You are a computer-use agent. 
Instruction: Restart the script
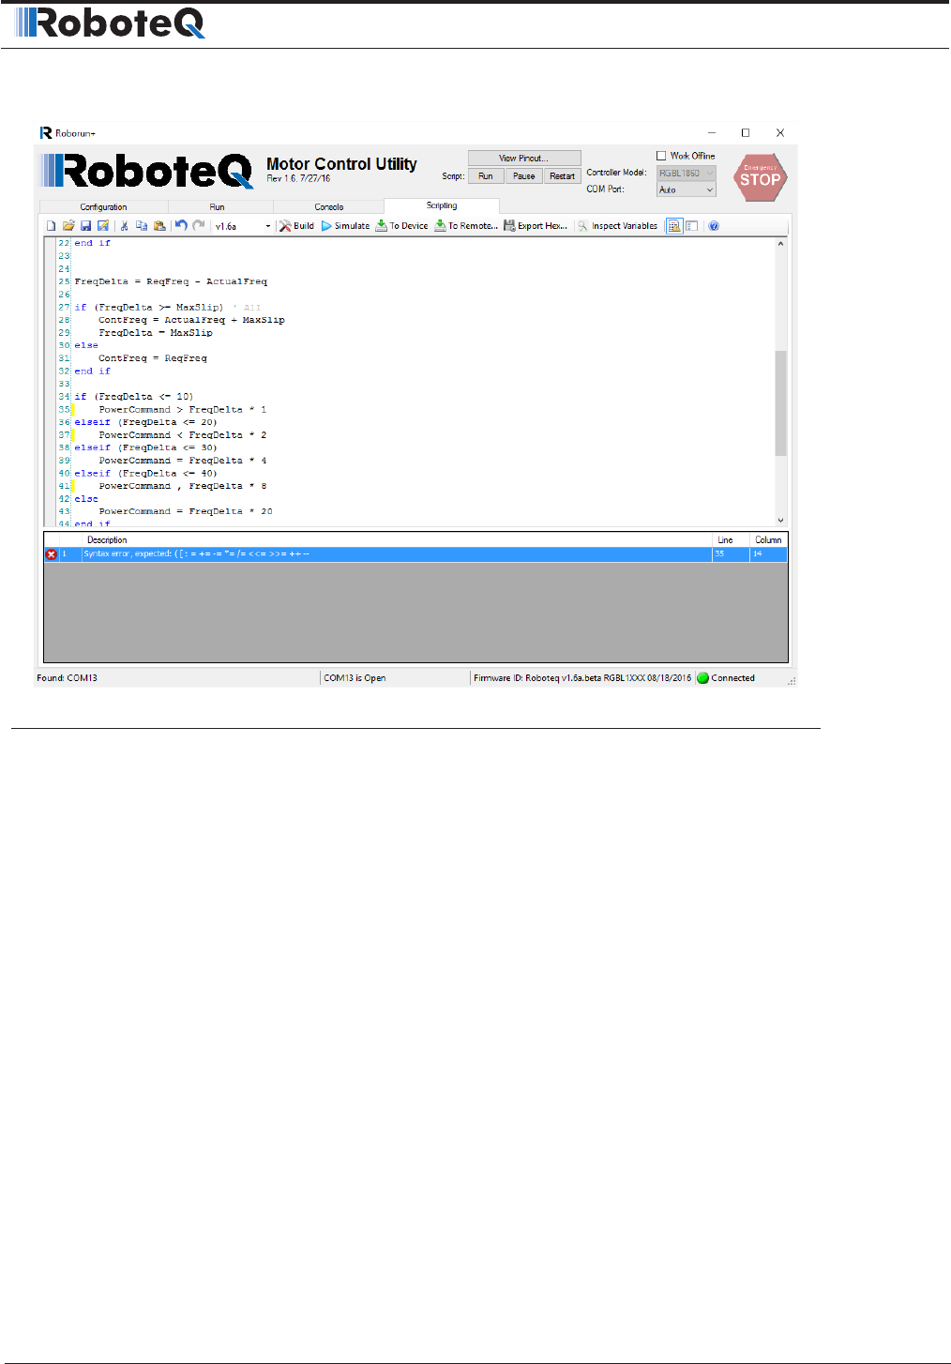(563, 176)
